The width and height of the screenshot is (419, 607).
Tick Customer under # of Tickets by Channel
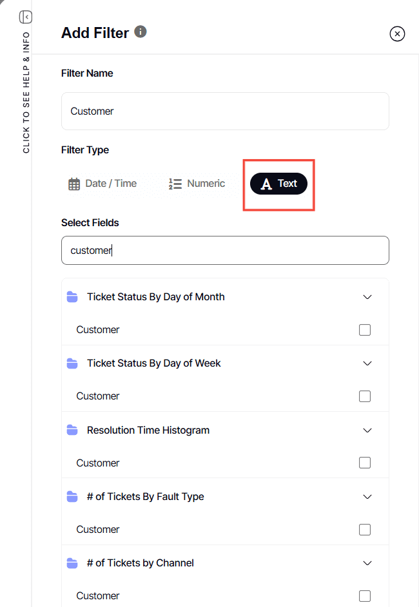coord(365,595)
